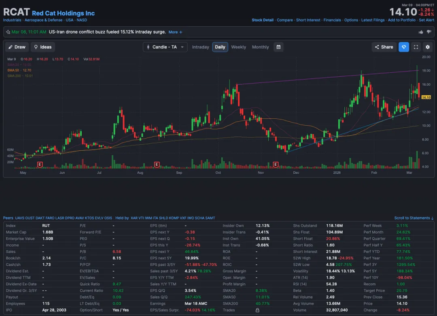Click Red Cat Holdings Inc company name
This screenshot has height=316, width=437.
[63, 13]
